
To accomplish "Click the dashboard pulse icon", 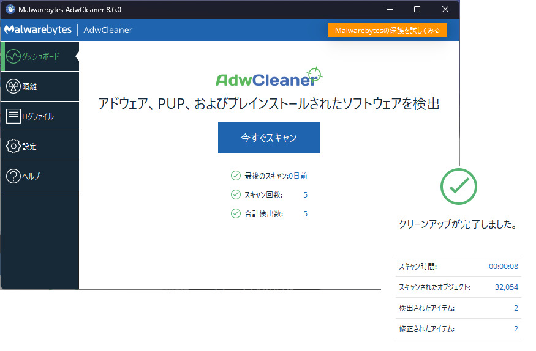I will point(13,56).
